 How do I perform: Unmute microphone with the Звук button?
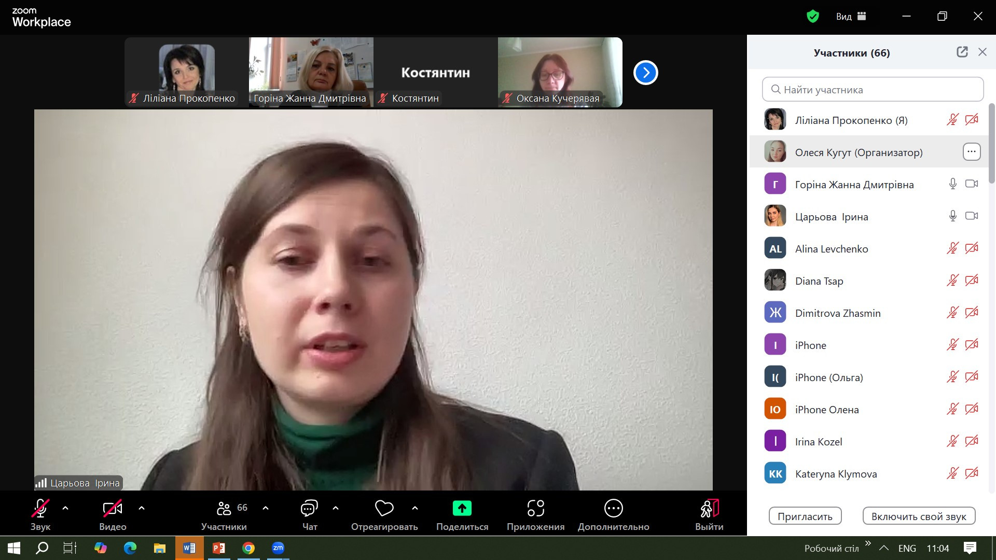click(x=40, y=509)
